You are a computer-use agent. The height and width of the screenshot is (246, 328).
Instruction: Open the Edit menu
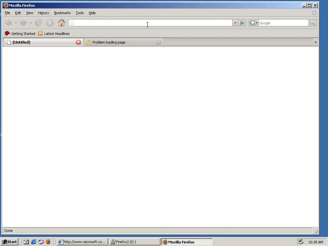click(18, 13)
